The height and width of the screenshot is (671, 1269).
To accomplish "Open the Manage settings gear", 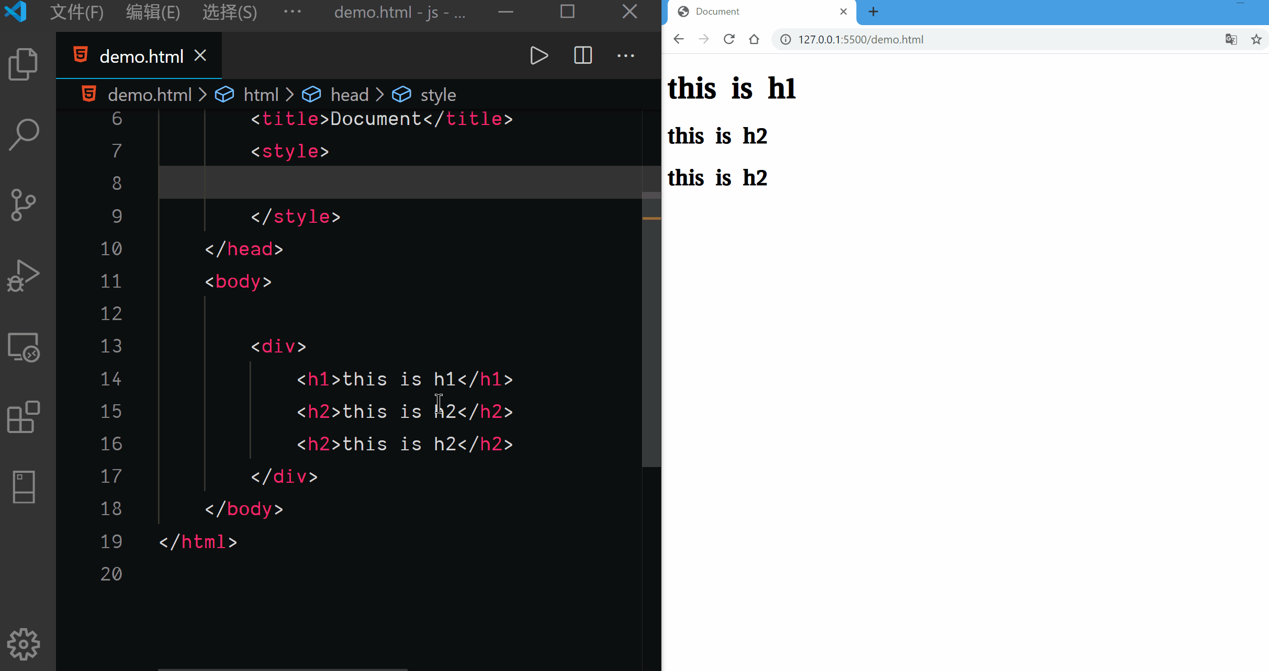I will [24, 644].
